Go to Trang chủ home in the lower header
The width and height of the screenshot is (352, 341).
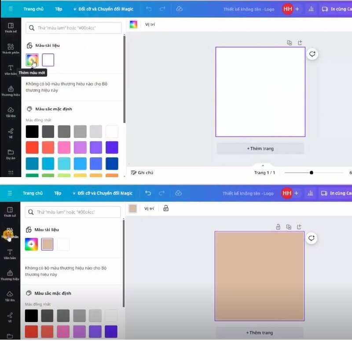pos(33,193)
